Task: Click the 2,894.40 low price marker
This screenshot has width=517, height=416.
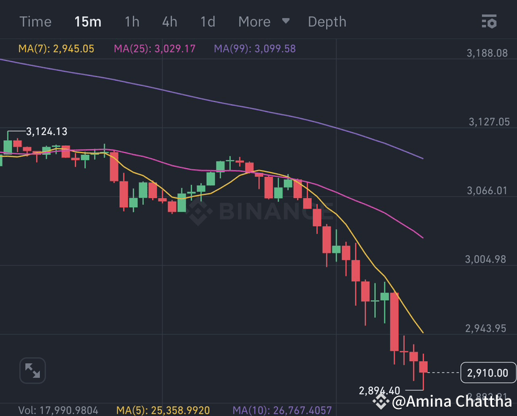Action: click(380, 390)
